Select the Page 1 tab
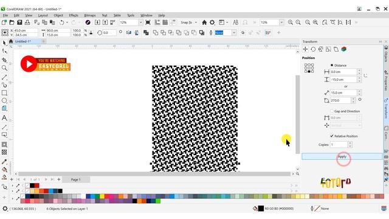This screenshot has height=219, width=389. click(75, 179)
